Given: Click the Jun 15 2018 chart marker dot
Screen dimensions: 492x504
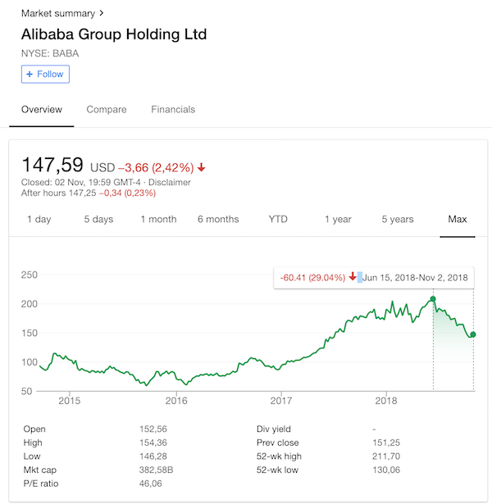Looking at the screenshot, I should tap(433, 299).
